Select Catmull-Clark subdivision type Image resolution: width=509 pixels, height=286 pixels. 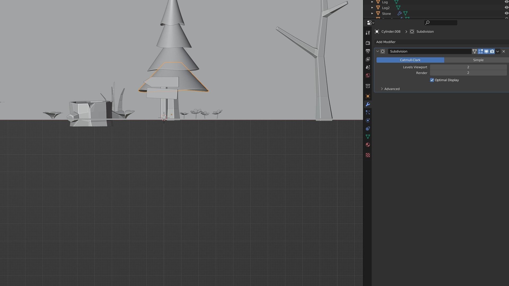point(410,60)
